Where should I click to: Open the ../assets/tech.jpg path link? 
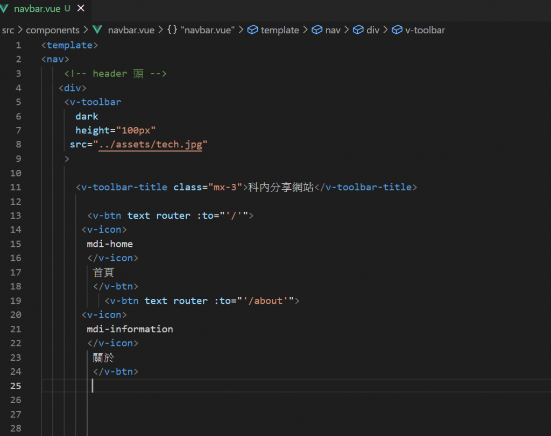(151, 145)
